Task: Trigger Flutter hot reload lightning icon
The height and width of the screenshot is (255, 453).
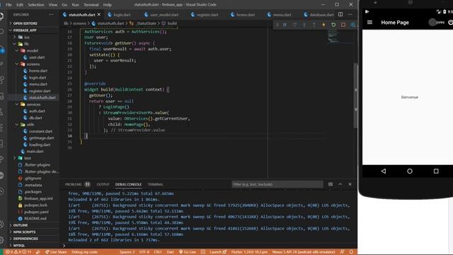Action: pyautogui.click(x=323, y=25)
